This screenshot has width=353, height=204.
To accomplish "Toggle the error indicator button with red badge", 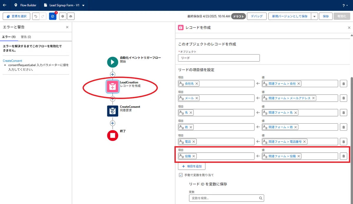I will tap(53, 16).
